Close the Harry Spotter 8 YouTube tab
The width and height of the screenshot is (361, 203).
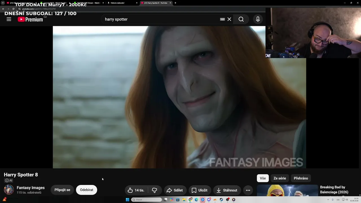coord(170,3)
